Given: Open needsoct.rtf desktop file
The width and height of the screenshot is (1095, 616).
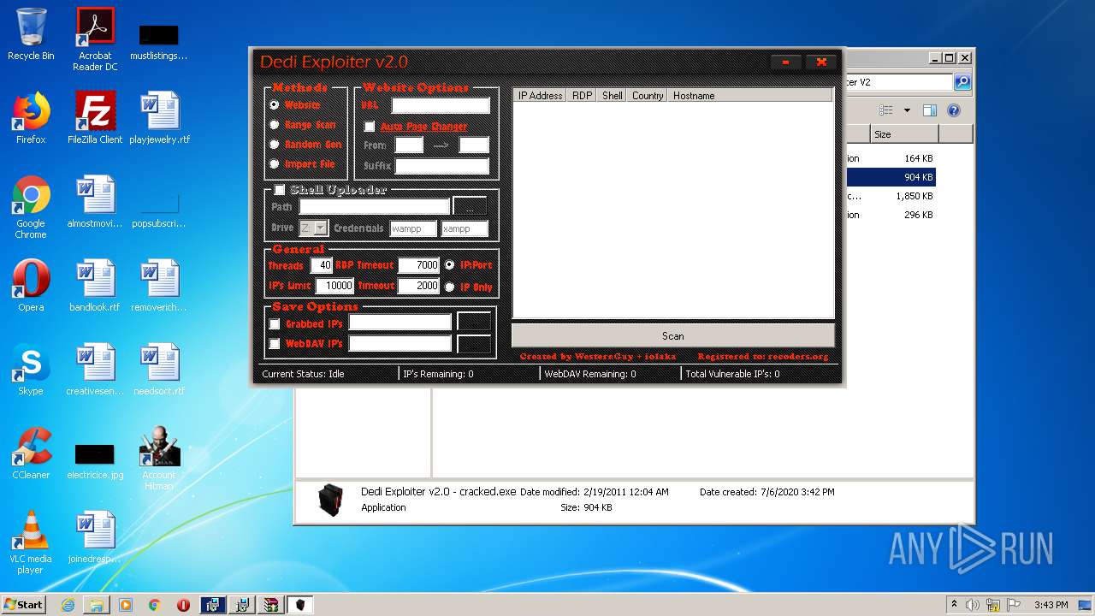Looking at the screenshot, I should pos(159,370).
